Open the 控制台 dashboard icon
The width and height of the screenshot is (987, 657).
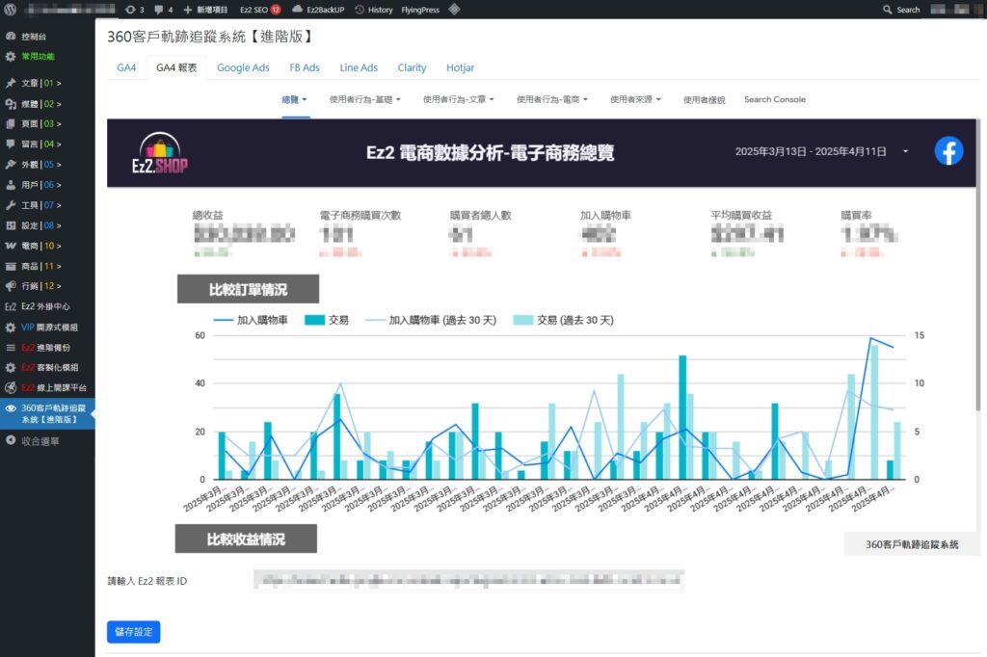pyautogui.click(x=11, y=37)
